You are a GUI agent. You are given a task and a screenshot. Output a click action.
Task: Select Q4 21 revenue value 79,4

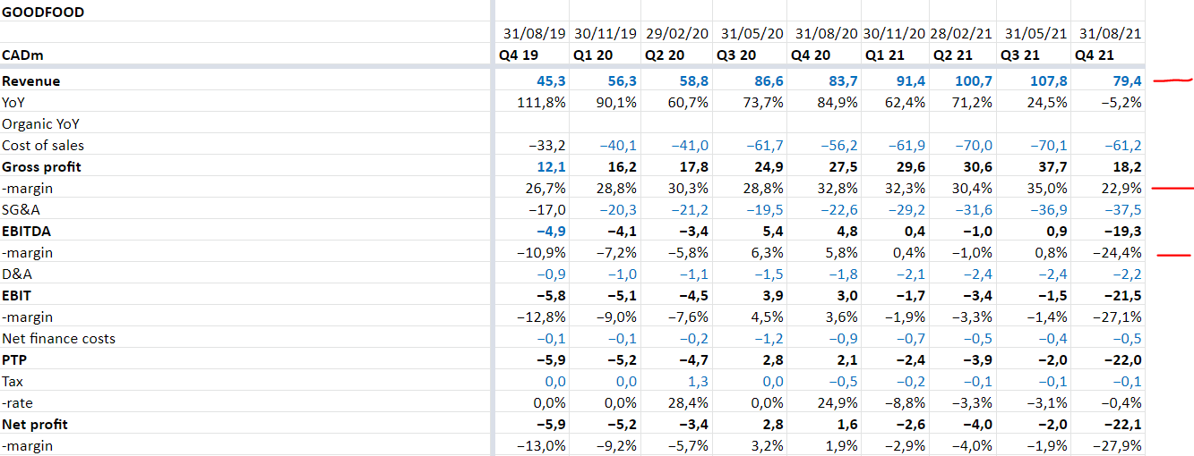1126,81
